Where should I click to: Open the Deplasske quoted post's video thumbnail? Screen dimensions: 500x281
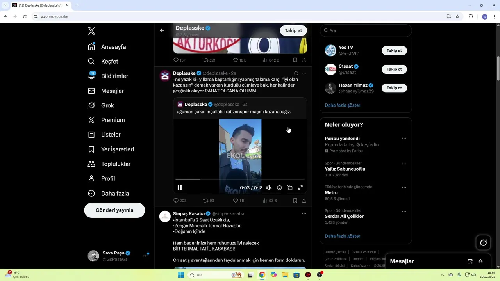point(240,156)
